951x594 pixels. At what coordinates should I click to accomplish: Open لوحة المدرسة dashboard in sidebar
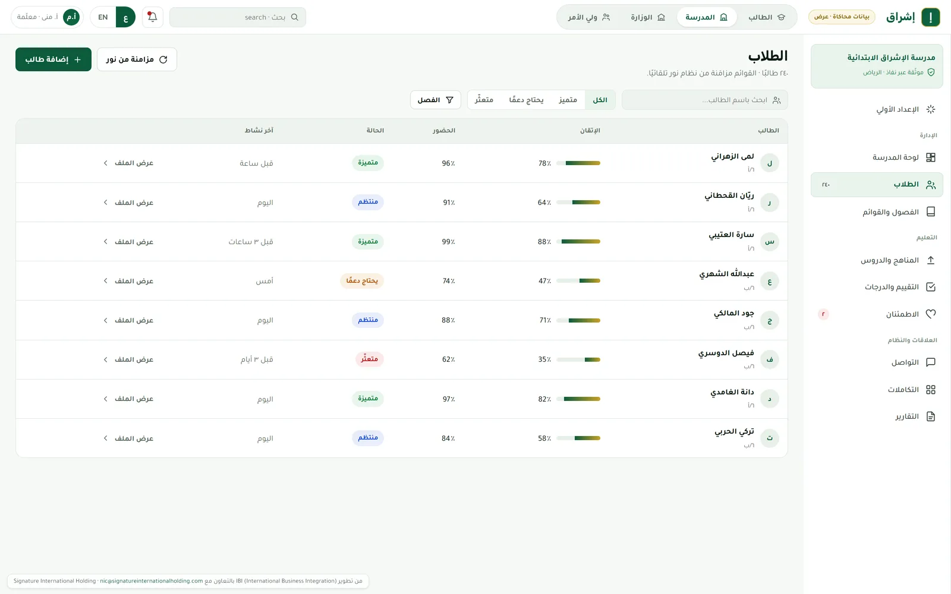[877, 157]
